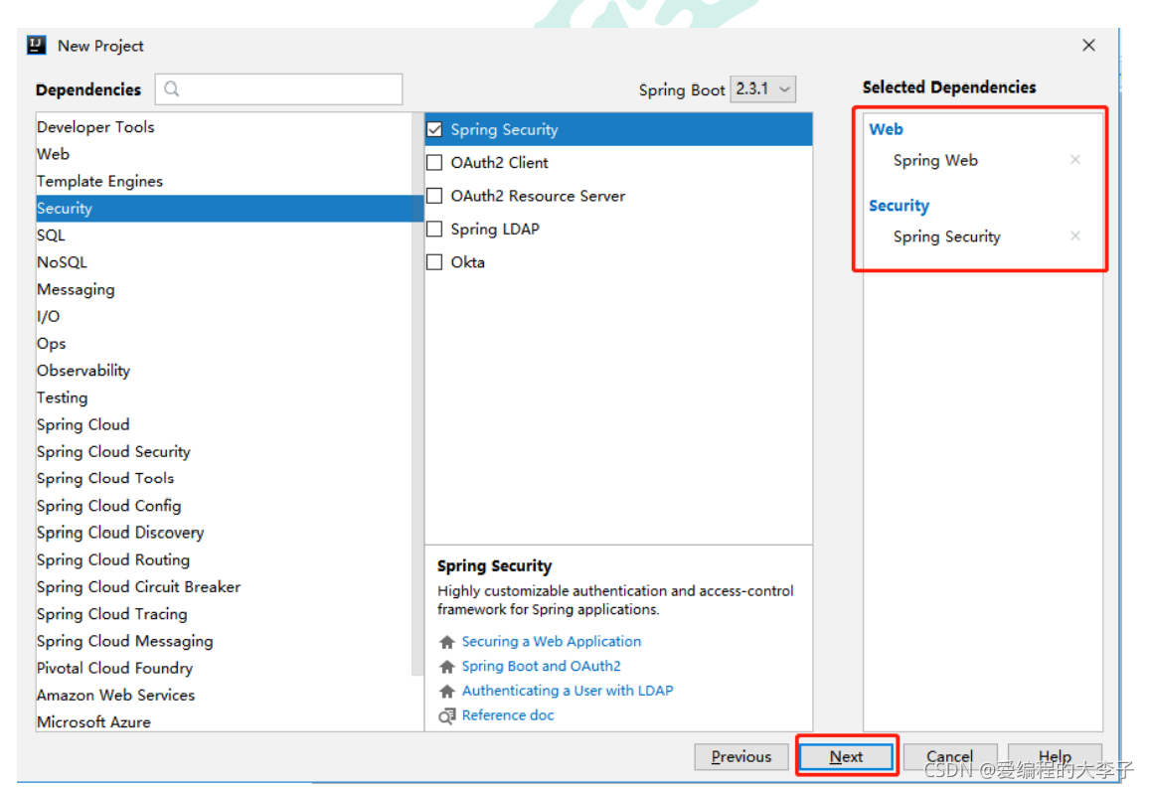Select the Ops category

click(x=225, y=344)
